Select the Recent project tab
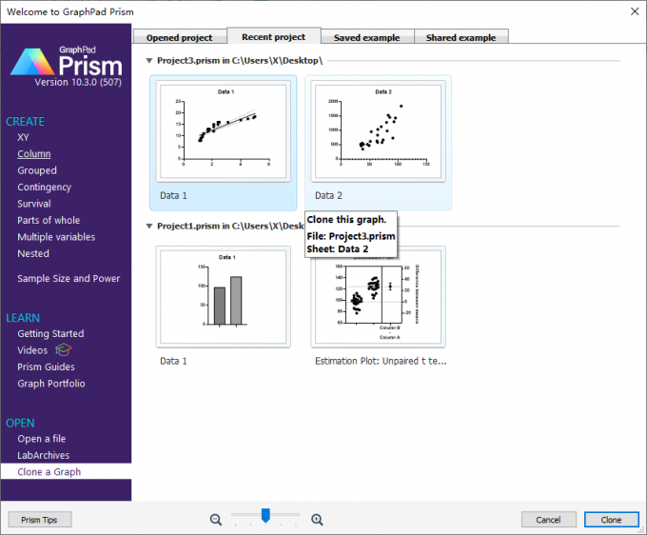Viewport: 647px width, 535px height. (x=274, y=37)
